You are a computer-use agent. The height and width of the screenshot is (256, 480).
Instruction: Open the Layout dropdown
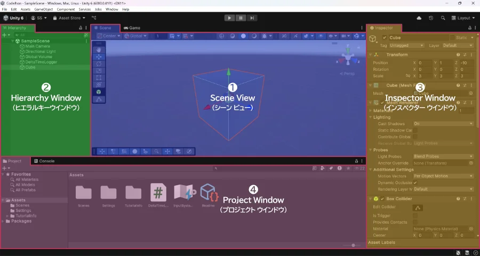click(463, 18)
